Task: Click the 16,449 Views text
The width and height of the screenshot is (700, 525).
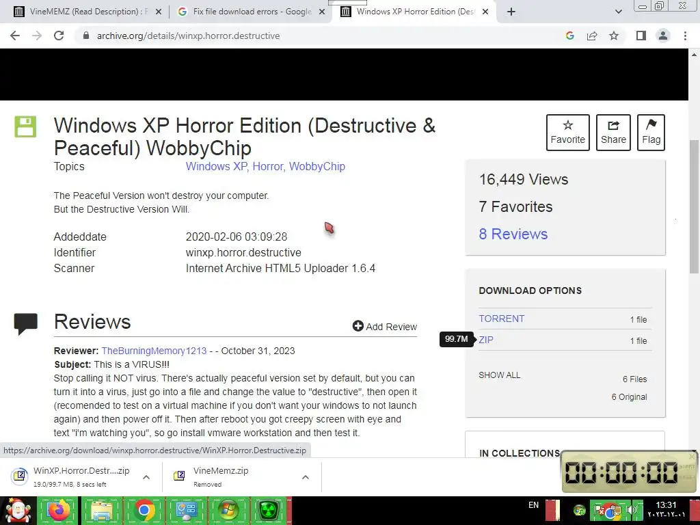Action: click(523, 179)
